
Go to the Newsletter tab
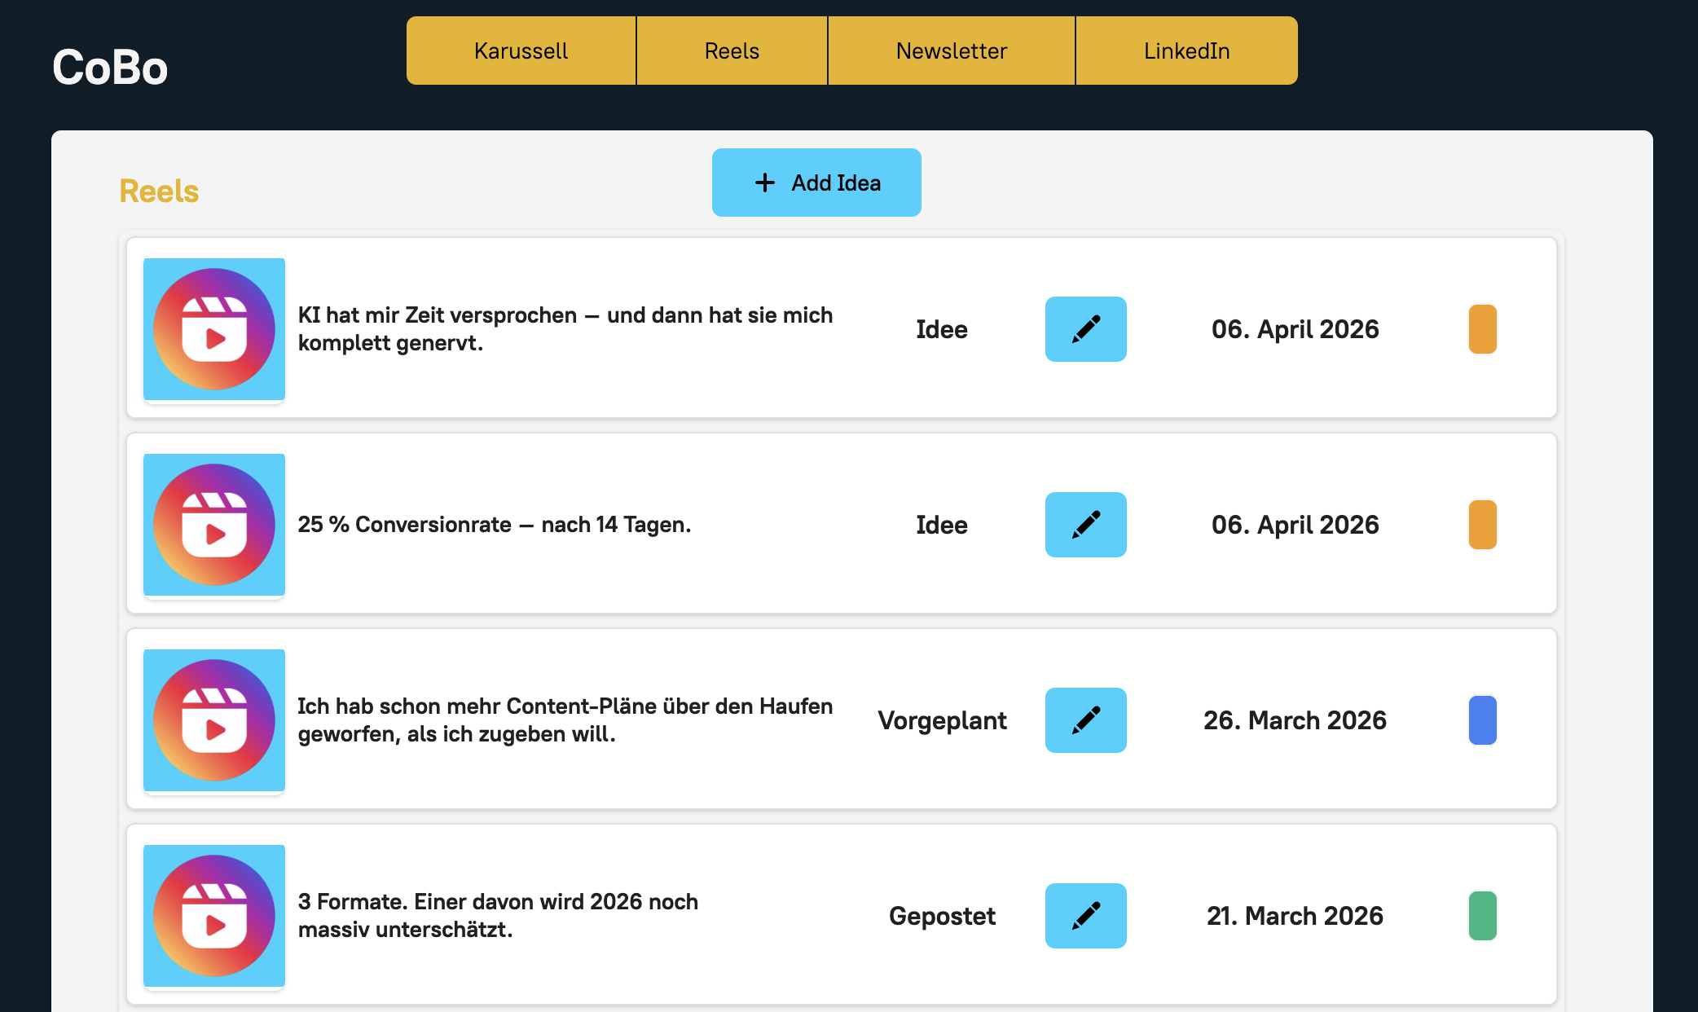[x=952, y=51]
